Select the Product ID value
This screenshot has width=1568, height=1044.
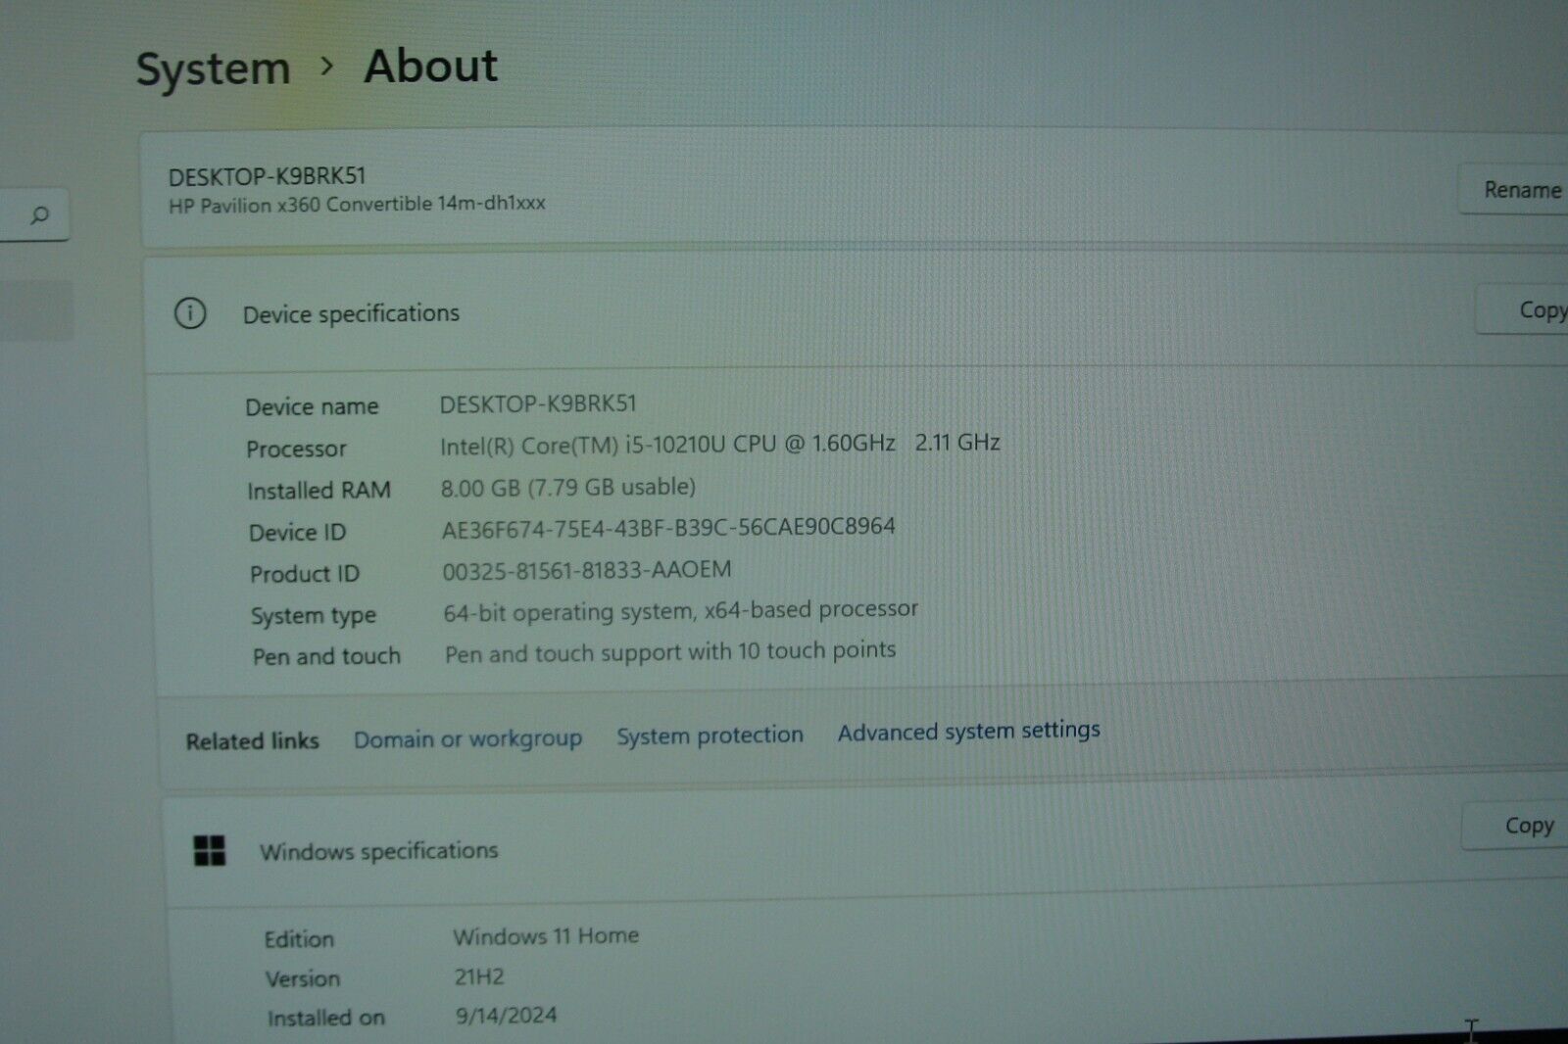(x=589, y=569)
